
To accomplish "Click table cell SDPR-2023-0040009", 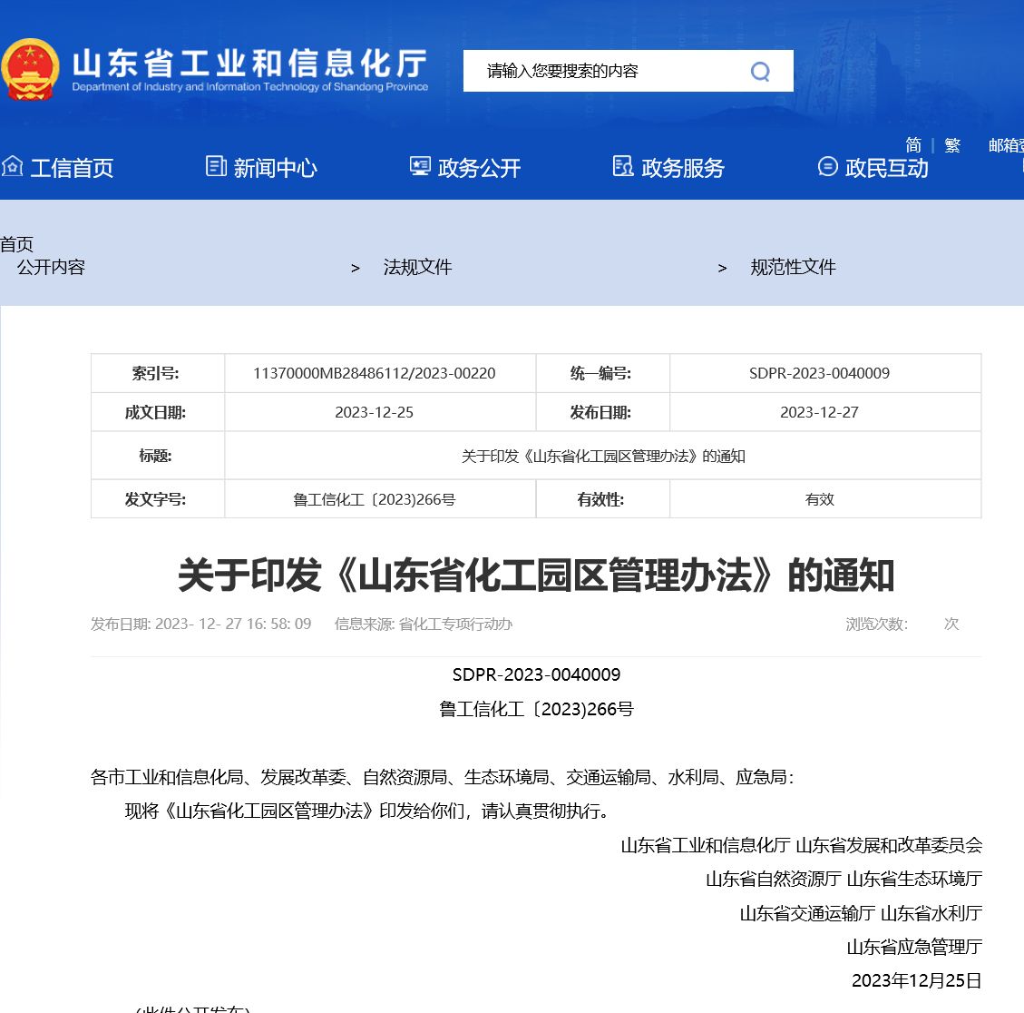I will tap(819, 373).
